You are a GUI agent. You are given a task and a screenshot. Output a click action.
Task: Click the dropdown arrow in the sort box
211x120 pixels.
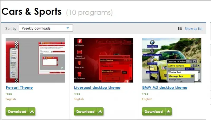68,28
